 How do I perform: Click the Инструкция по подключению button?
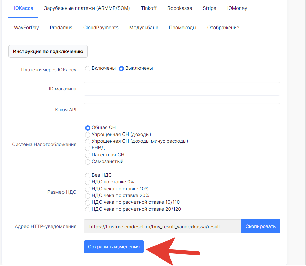tap(48, 52)
